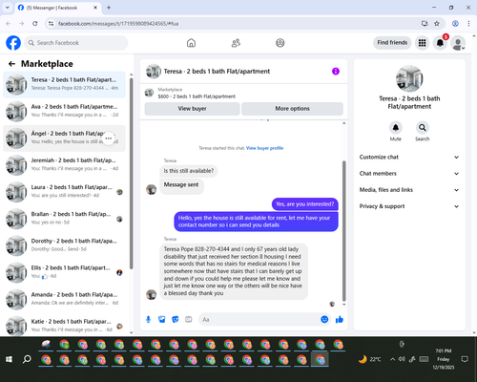This screenshot has width=477, height=382.
Task: Click More options button
Action: (x=292, y=109)
